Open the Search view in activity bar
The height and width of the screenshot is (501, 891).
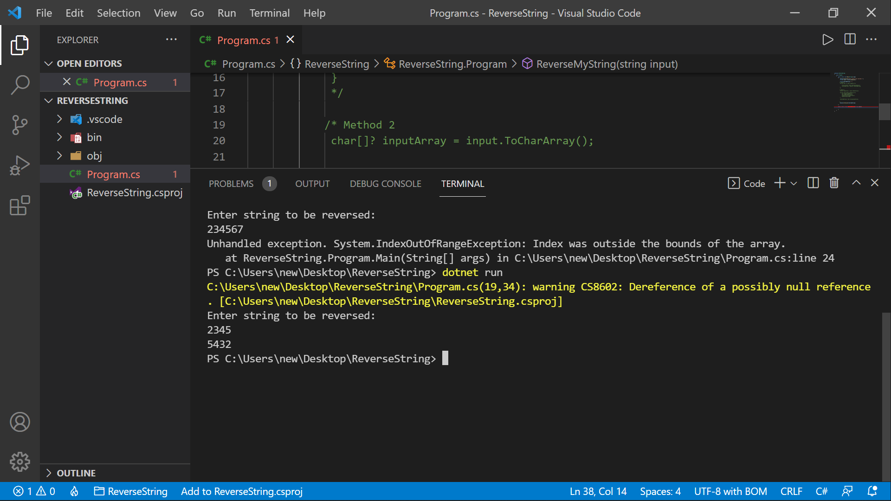click(19, 85)
